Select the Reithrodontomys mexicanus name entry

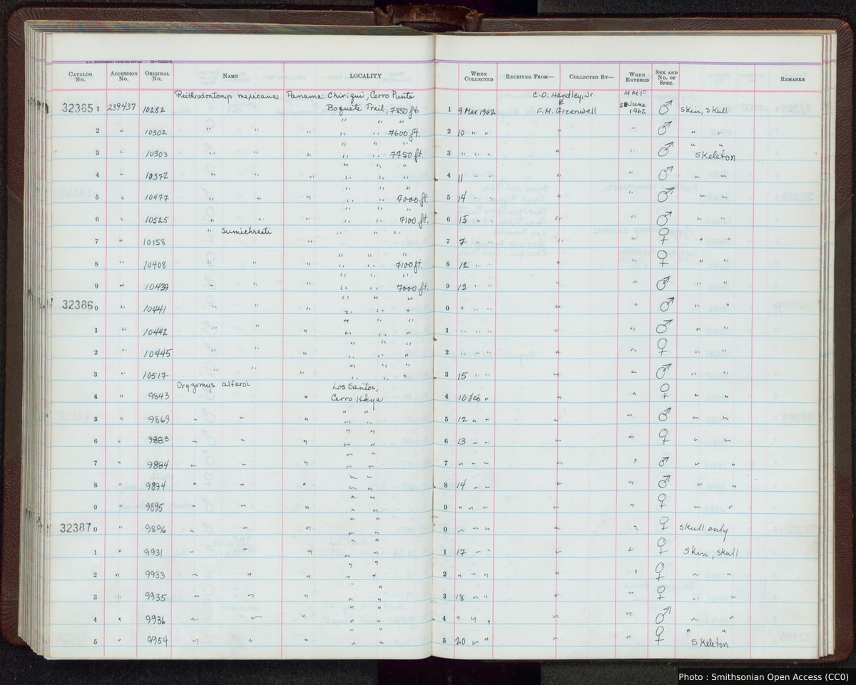click(x=227, y=96)
